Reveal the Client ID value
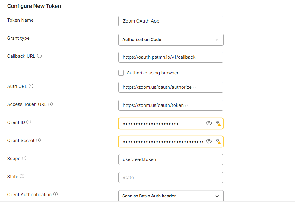This screenshot has width=295, height=207. coord(209,123)
